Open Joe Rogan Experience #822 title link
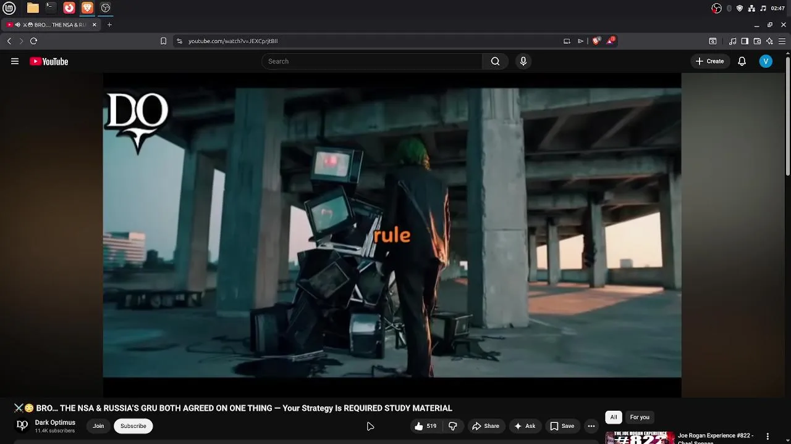Viewport: 791px width, 444px height. pos(716,438)
